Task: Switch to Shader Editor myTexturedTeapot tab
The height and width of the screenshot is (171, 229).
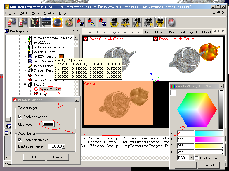Action: pos(112,32)
